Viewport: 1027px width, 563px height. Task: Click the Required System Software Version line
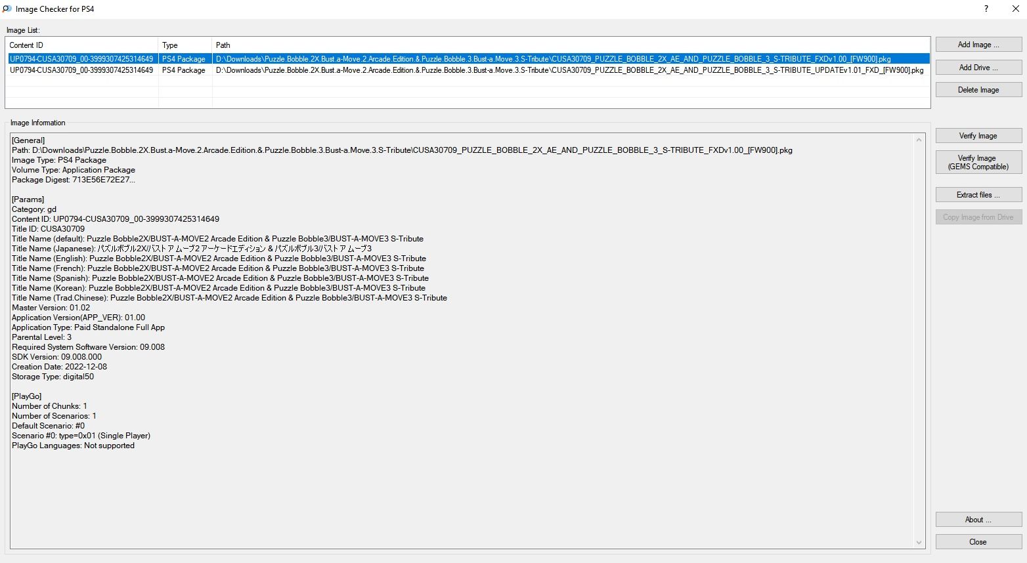(x=88, y=347)
